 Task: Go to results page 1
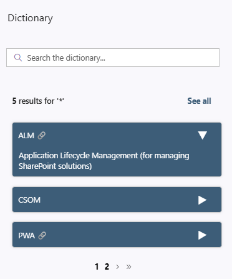(97, 266)
